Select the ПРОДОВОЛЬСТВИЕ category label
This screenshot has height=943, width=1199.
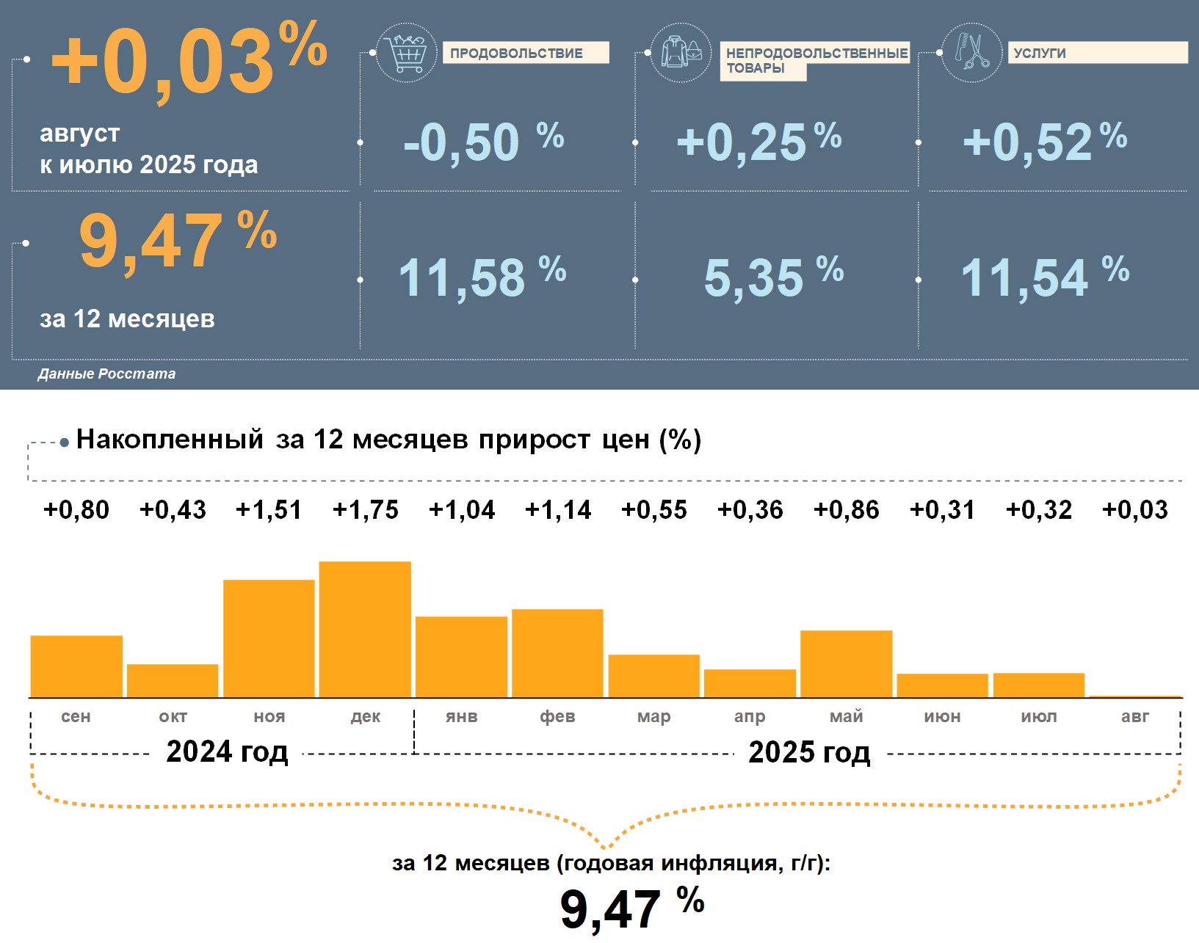click(525, 53)
